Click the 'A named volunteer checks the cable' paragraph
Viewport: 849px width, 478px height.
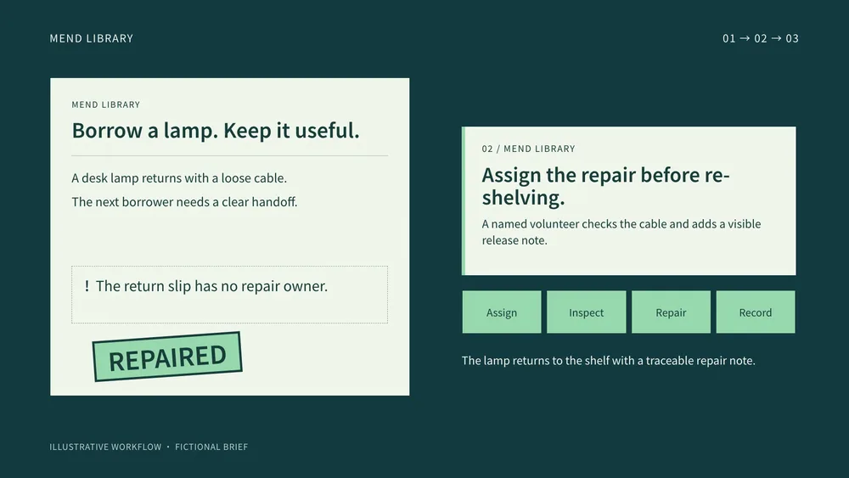click(x=621, y=232)
